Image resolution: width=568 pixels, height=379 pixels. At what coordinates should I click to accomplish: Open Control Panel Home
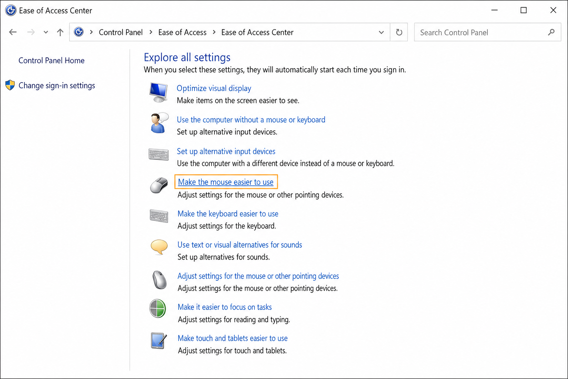pyautogui.click(x=51, y=60)
